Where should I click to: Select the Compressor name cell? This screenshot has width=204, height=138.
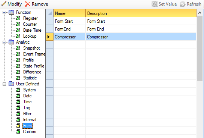(x=70, y=37)
